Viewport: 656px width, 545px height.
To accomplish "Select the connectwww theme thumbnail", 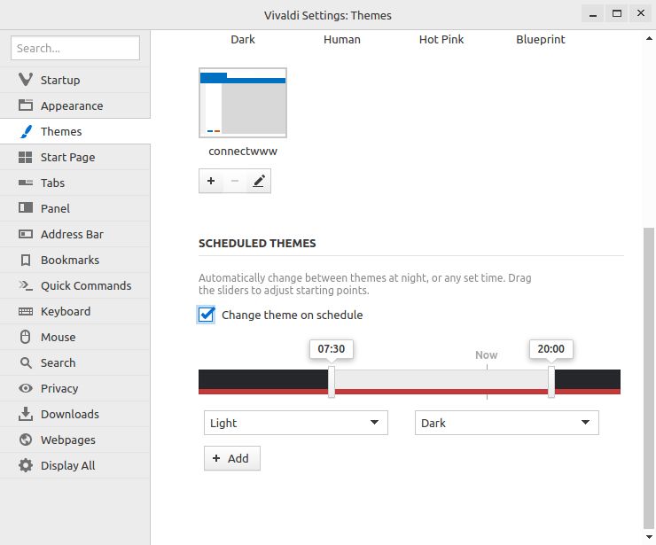I will pyautogui.click(x=243, y=104).
